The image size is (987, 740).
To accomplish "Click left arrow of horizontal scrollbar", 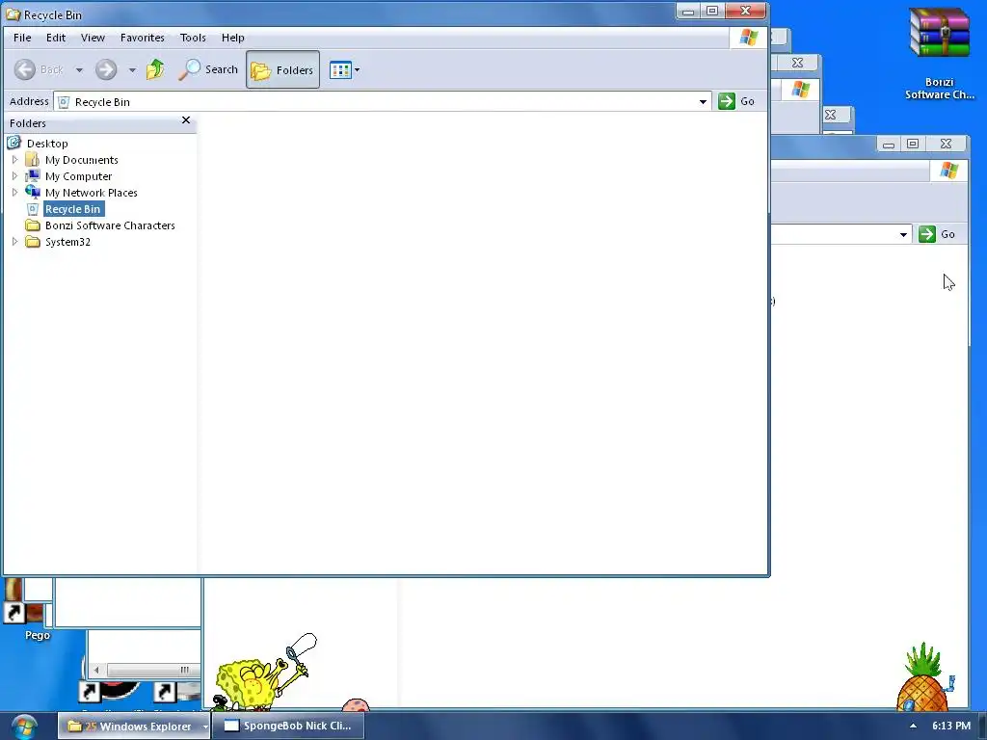I will (x=96, y=670).
